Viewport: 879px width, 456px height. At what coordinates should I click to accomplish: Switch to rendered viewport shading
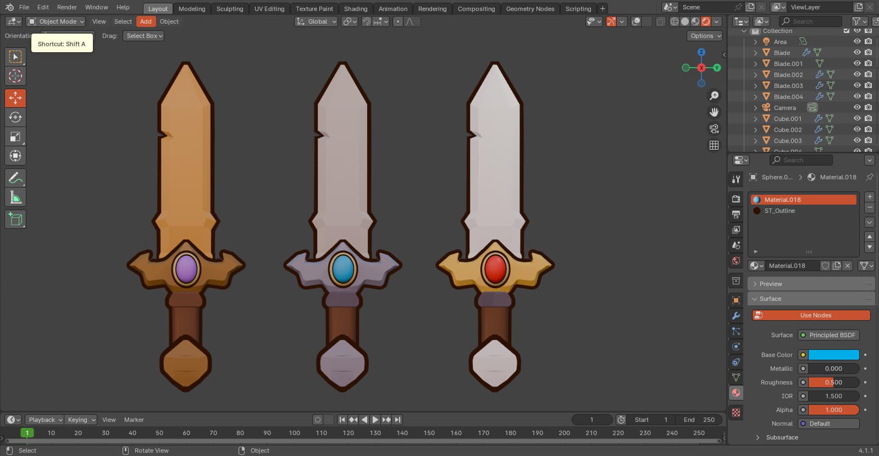click(706, 21)
